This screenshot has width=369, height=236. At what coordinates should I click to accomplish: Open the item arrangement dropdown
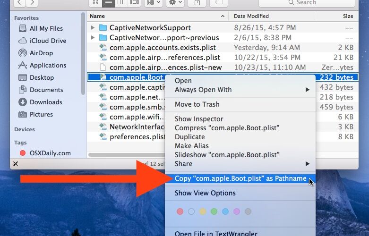point(154,2)
